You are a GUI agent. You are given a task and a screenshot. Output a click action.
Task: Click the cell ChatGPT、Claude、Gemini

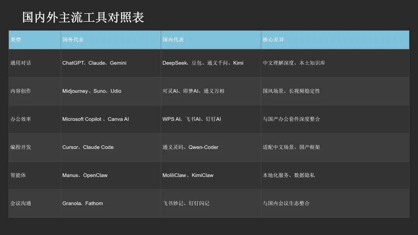[111, 63]
